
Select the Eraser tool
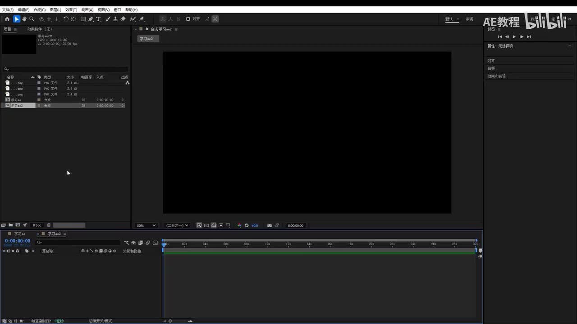[x=123, y=19]
